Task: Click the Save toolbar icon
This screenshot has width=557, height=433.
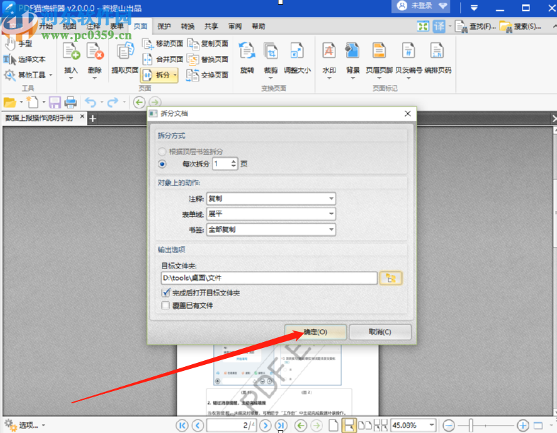Action: point(55,103)
